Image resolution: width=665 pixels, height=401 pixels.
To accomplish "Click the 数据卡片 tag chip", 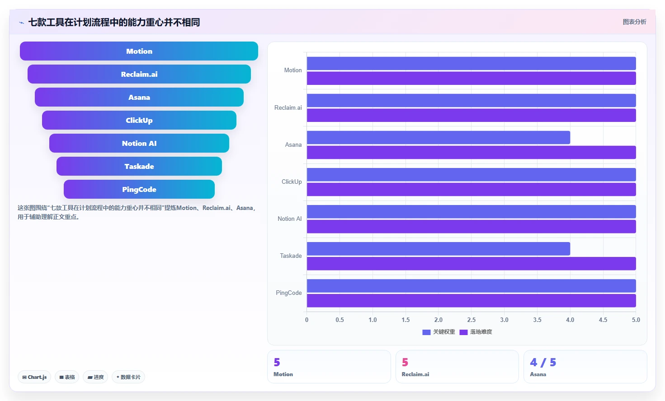I will click(x=128, y=377).
